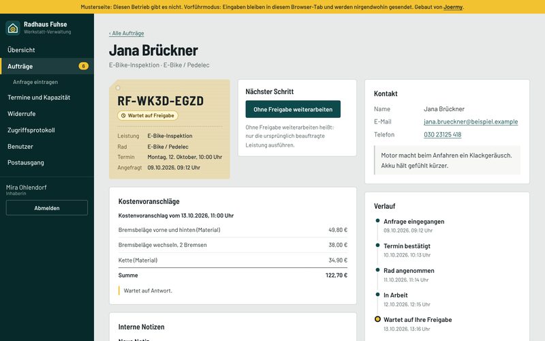Click the 'Interne Notizen' heading
Viewport: 545px width, 341px height.
point(141,327)
